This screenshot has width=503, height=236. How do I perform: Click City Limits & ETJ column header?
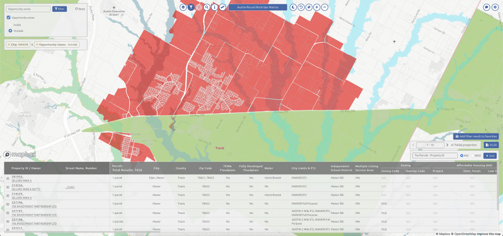[x=304, y=168]
